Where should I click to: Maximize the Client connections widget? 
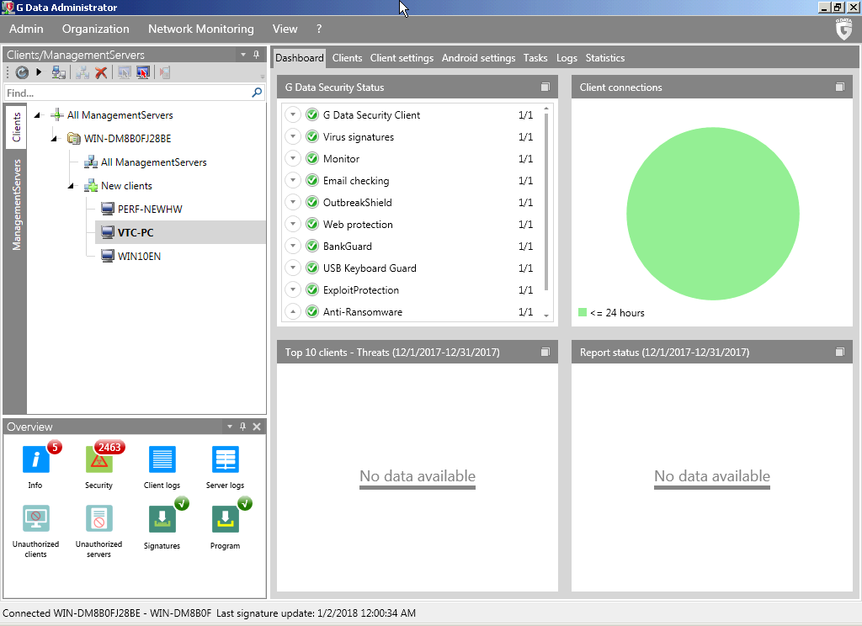[x=839, y=88]
